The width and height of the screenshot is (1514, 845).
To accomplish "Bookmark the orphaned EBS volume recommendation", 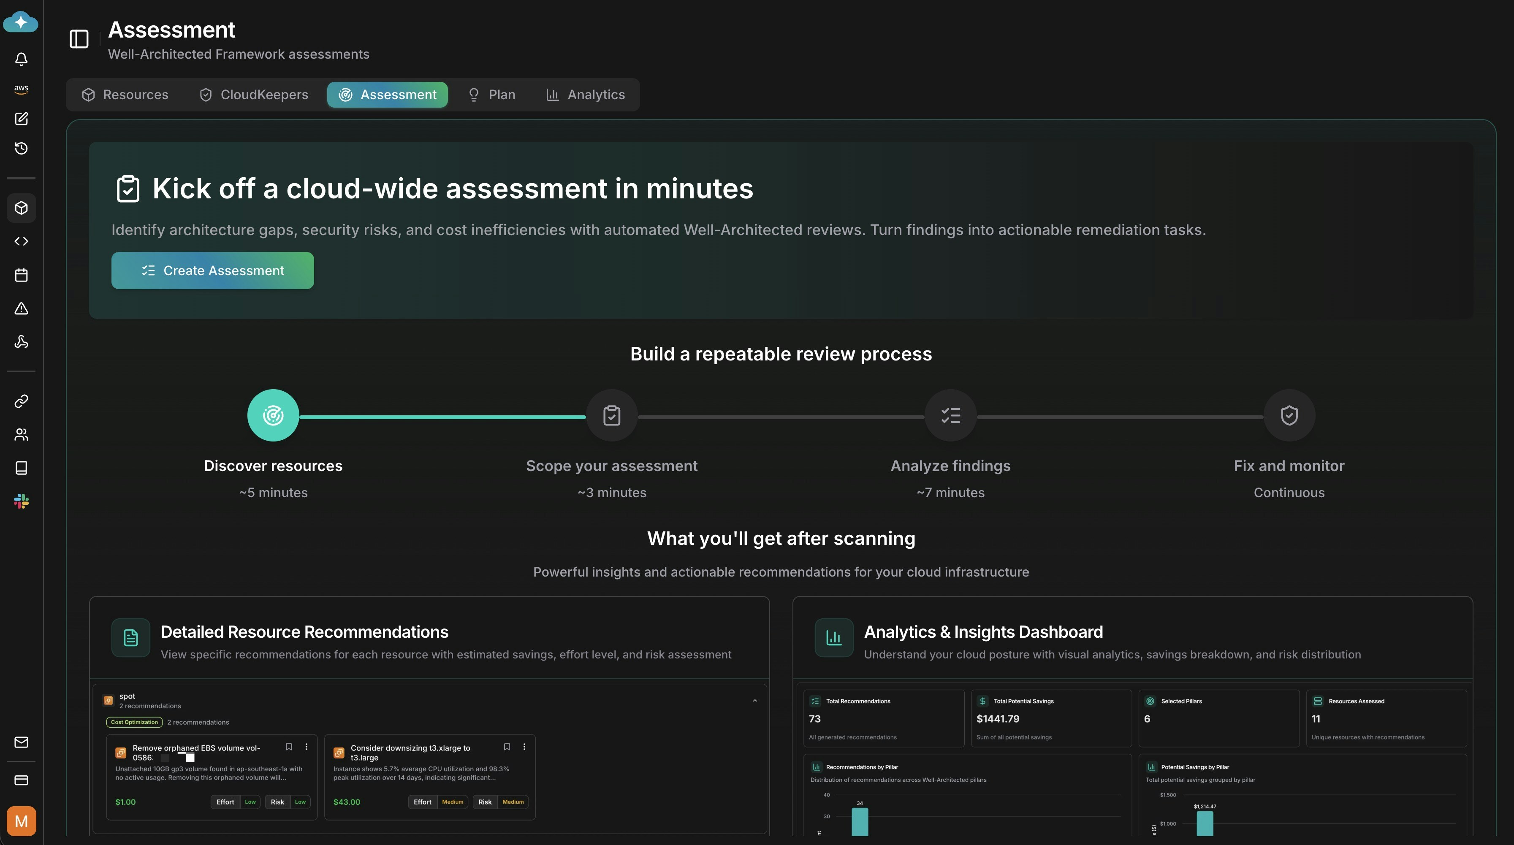I will pos(289,746).
